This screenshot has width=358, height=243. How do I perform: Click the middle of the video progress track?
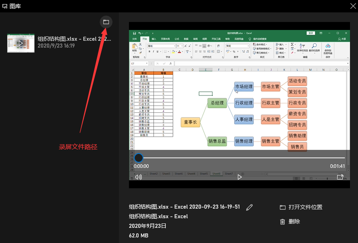pos(244,158)
